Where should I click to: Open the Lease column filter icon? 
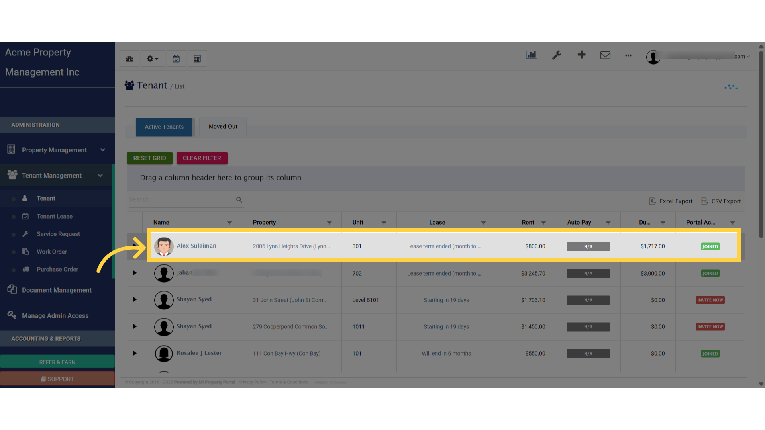click(483, 223)
